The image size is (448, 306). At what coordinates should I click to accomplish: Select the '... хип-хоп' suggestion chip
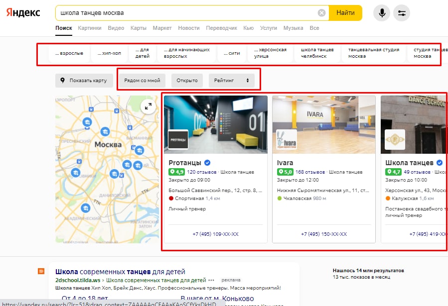pos(110,53)
